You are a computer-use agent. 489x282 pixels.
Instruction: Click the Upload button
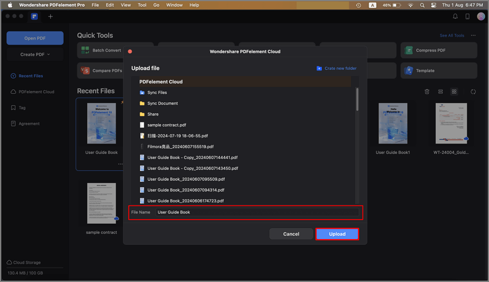[337, 234]
